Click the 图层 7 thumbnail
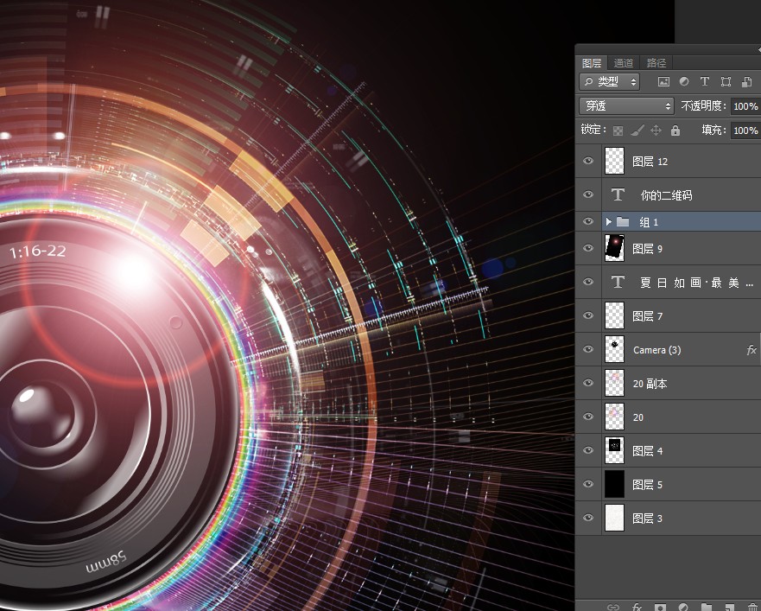The width and height of the screenshot is (761, 611). [x=614, y=315]
